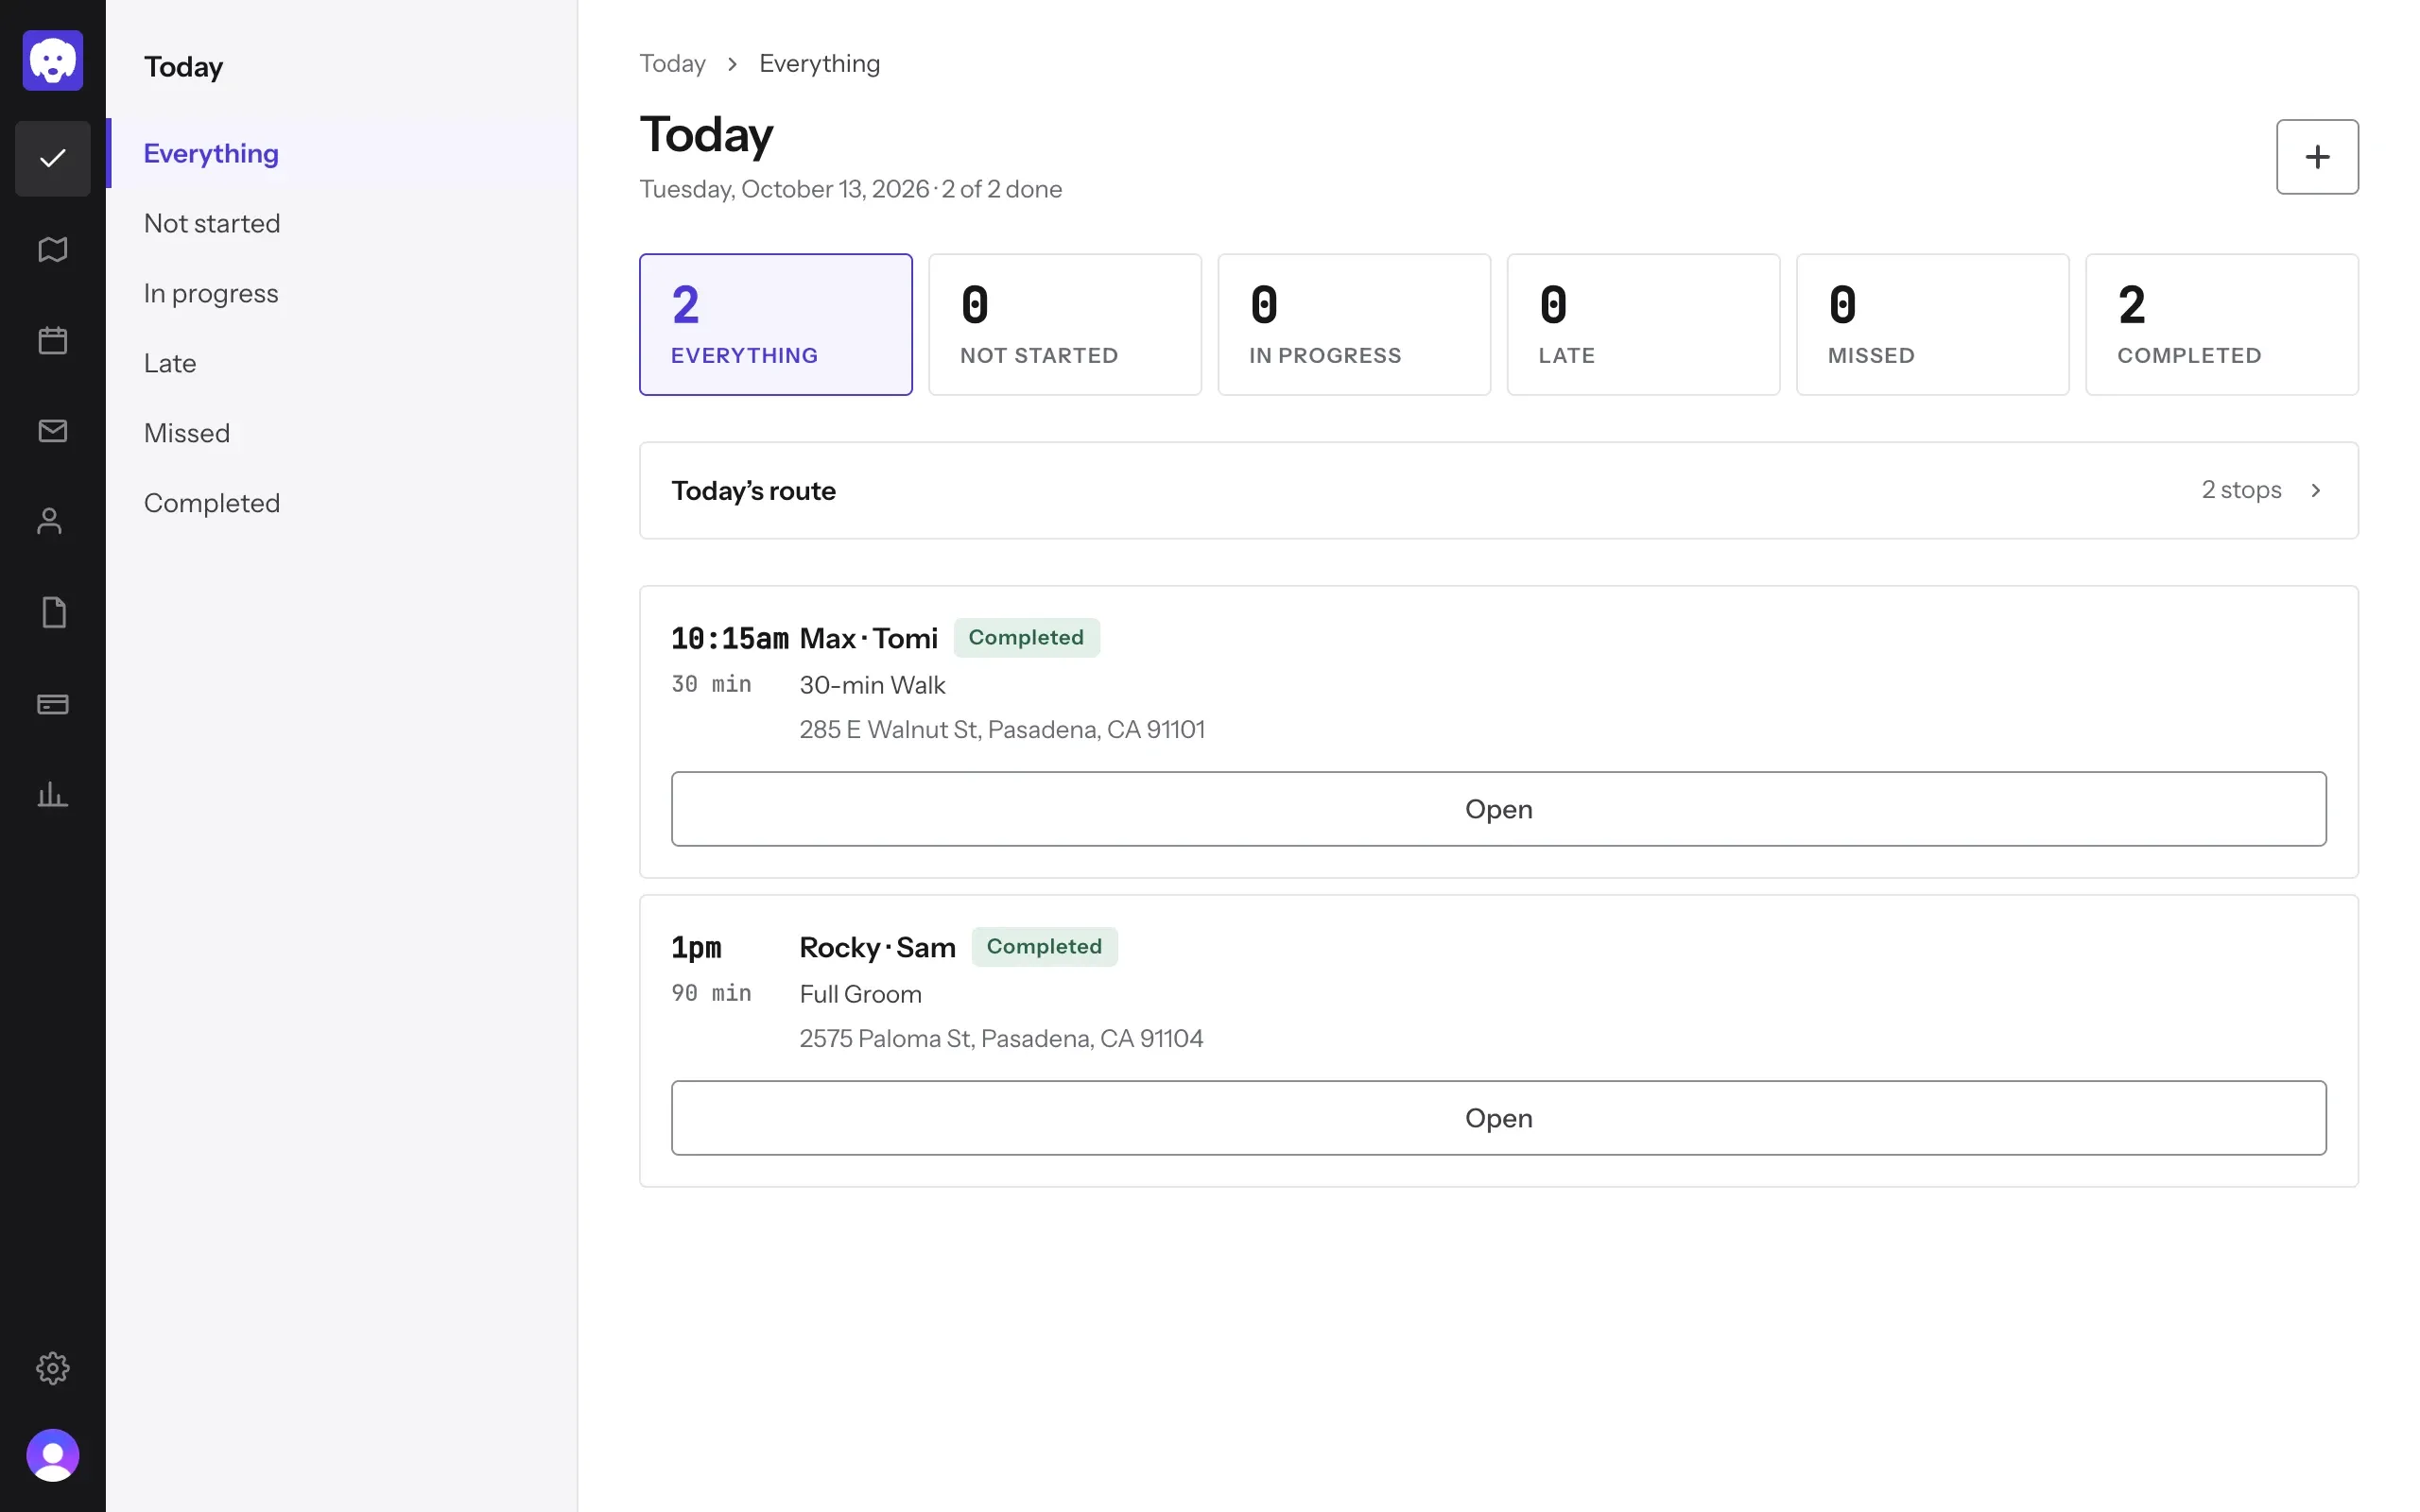Open the mail inbox icon
This screenshot has width=2420, height=1512.
point(52,431)
